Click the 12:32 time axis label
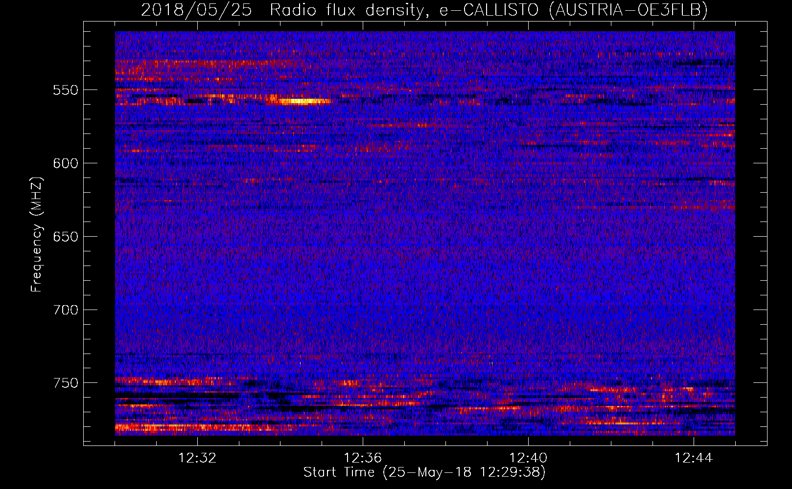This screenshot has height=489, width=792. click(197, 458)
